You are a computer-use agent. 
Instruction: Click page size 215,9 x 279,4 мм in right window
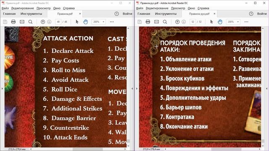pos(151,149)
